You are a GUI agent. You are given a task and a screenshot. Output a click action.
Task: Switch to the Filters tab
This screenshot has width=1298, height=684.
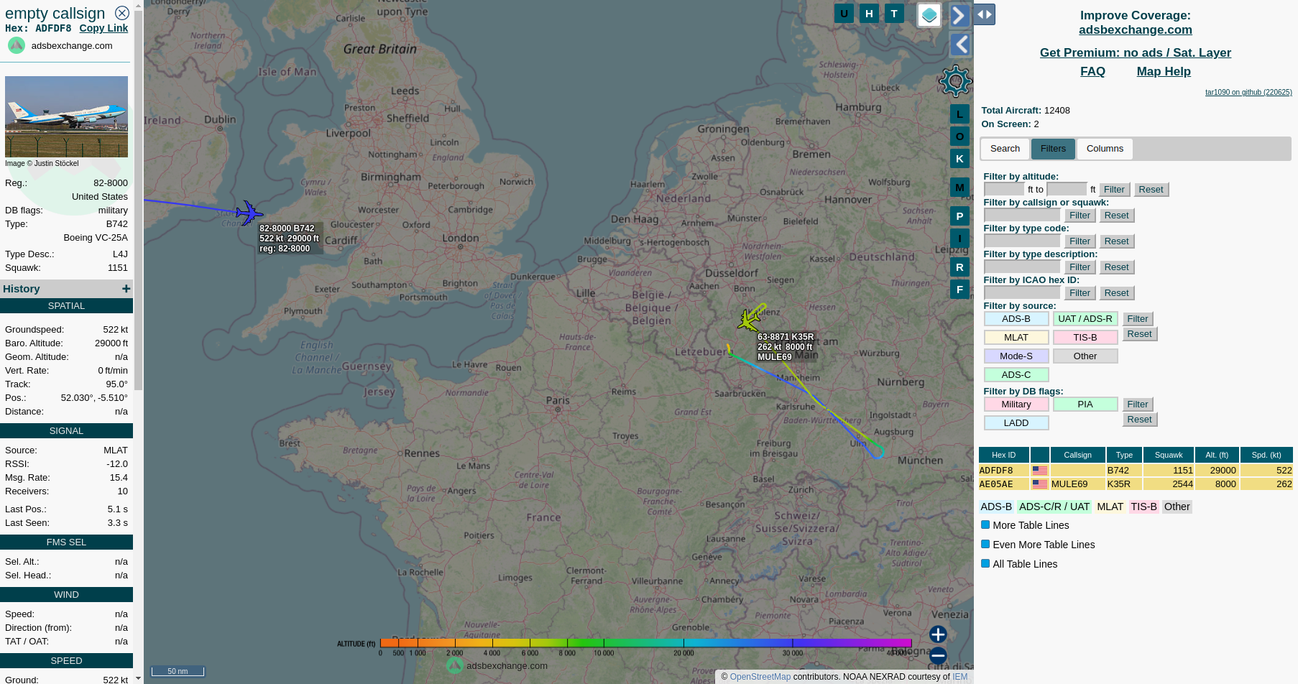pos(1053,149)
